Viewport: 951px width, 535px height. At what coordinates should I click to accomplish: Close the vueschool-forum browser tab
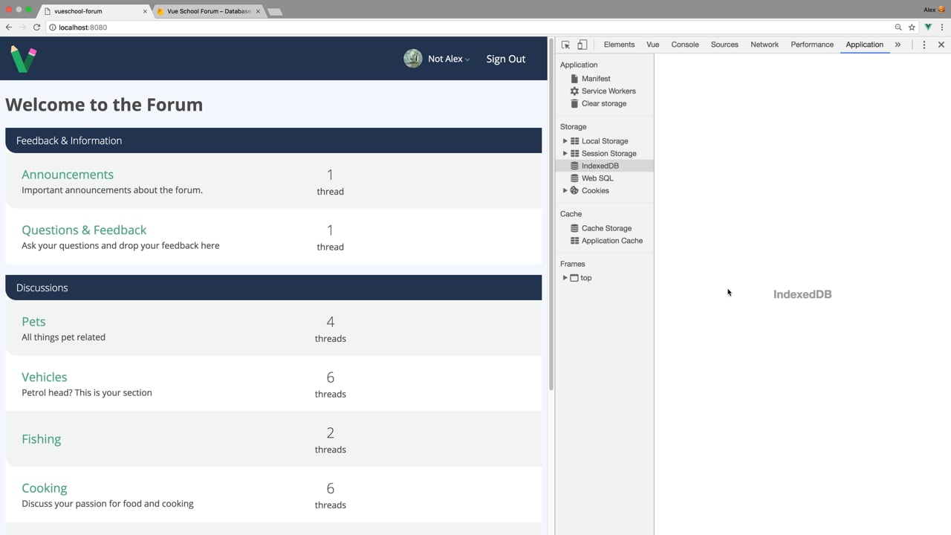[145, 11]
